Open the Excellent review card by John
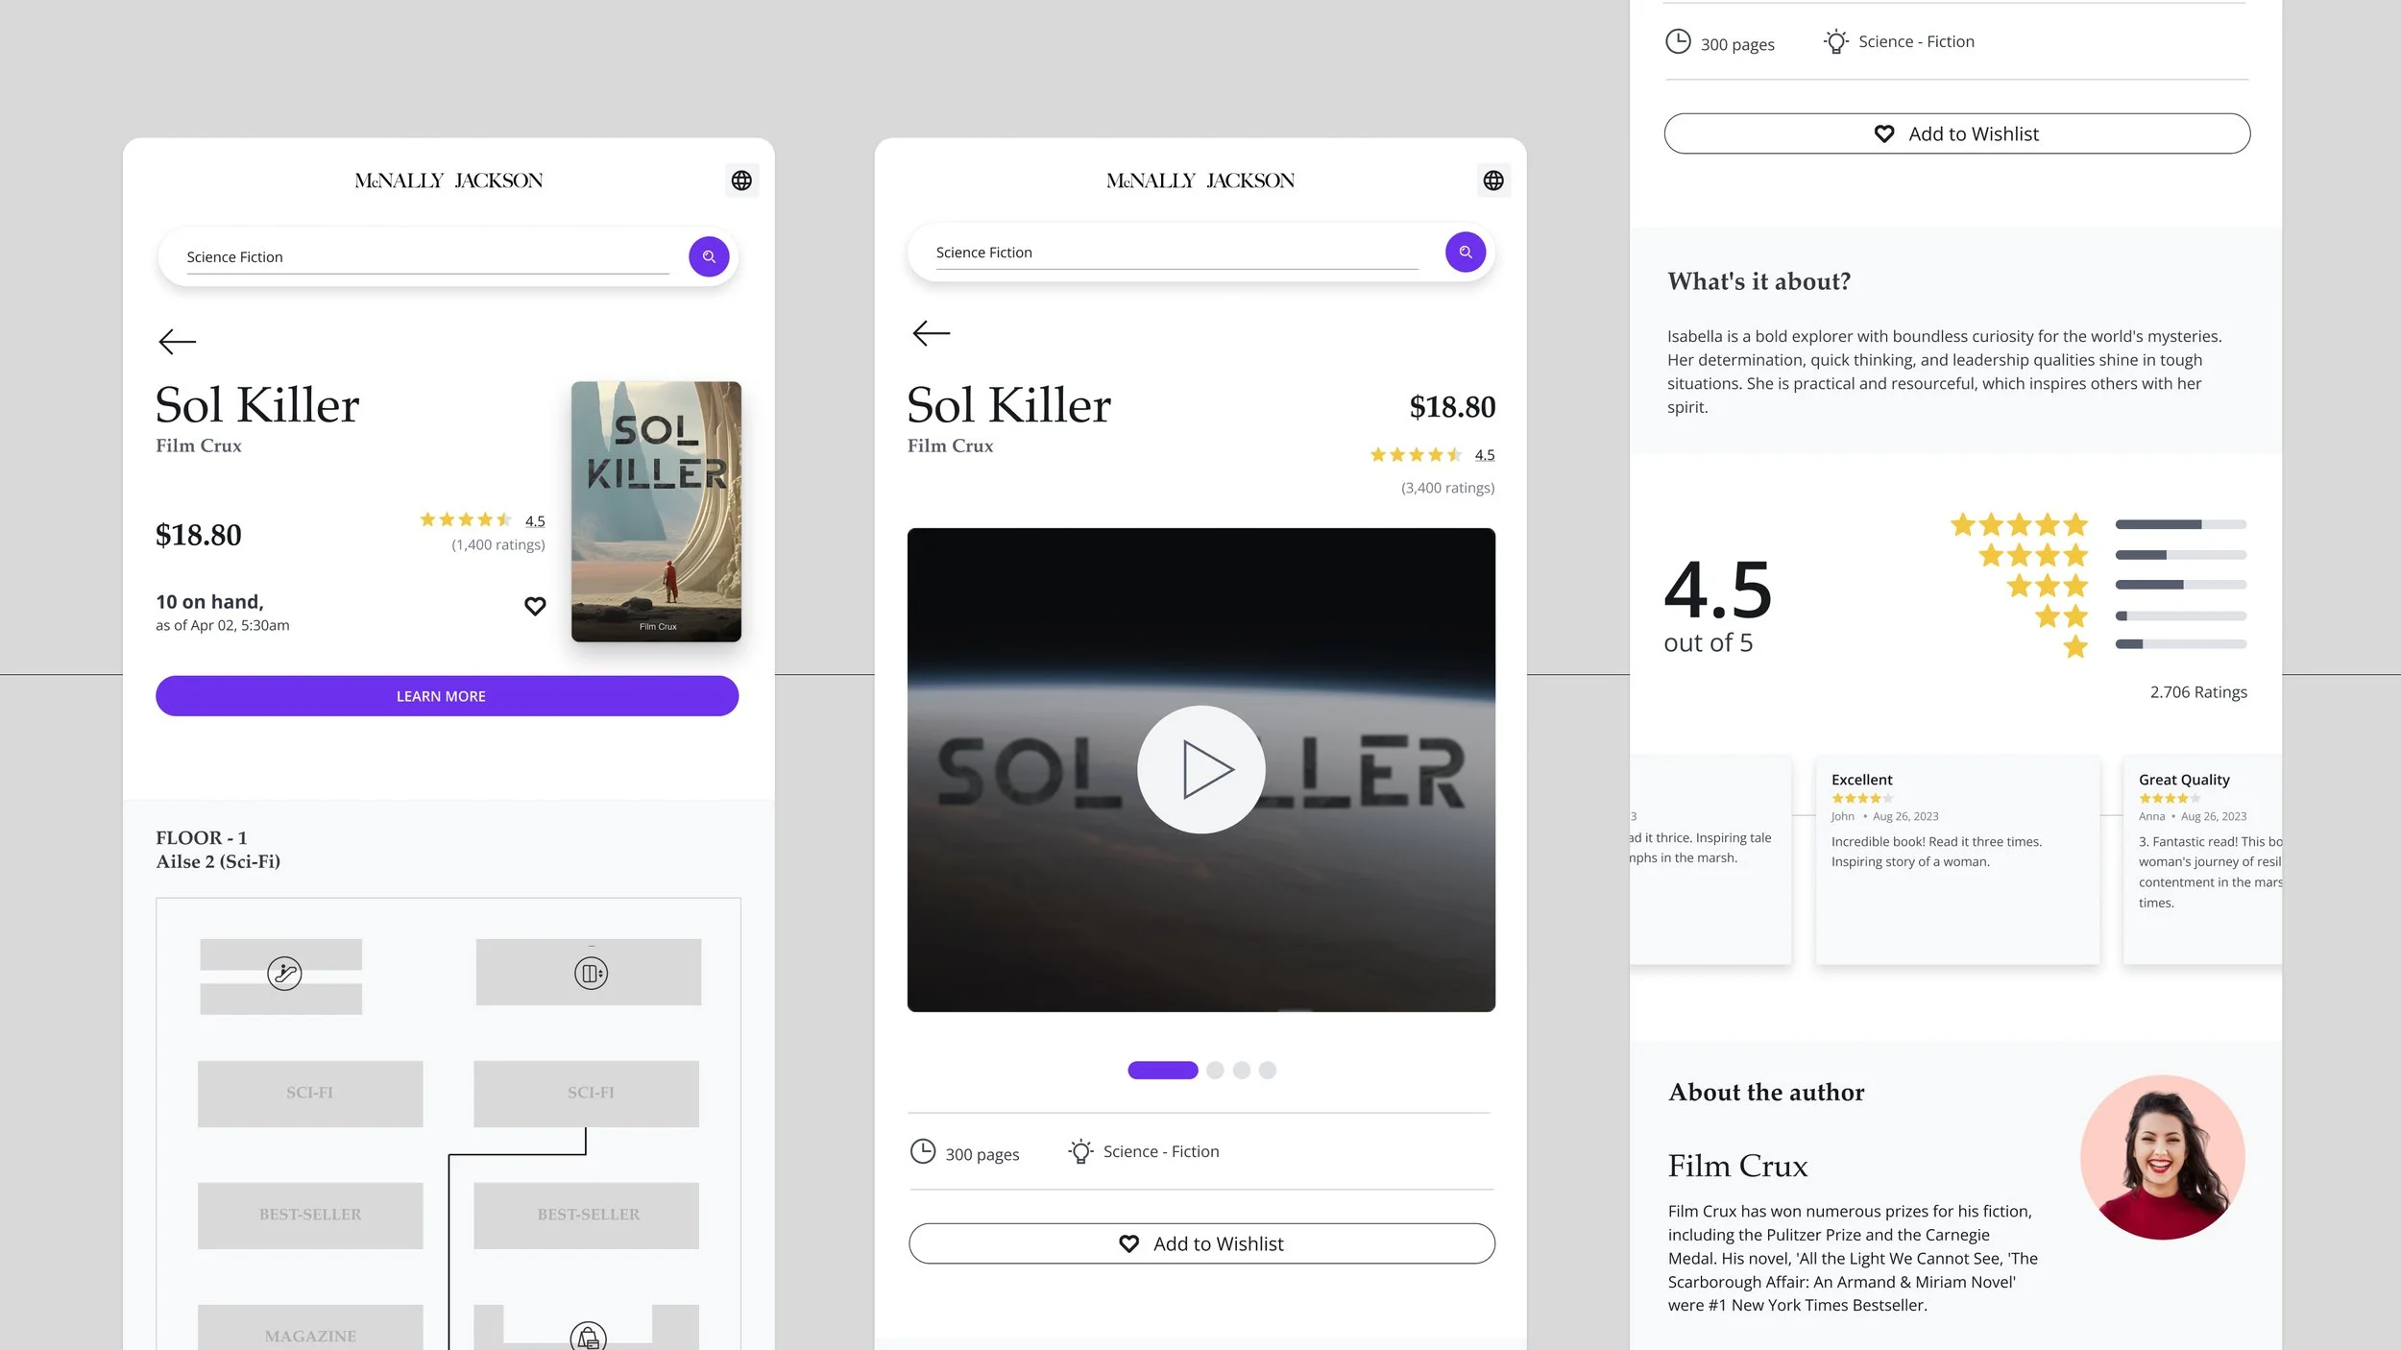This screenshot has height=1350, width=2401. point(1956,859)
